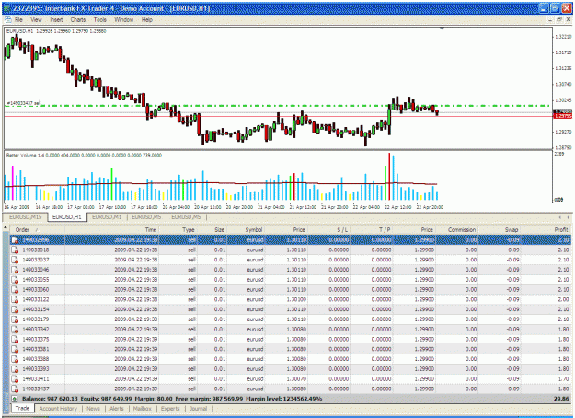Click the Balance: 987 620.13 summary text
This screenshot has height=418, width=575.
tap(50, 399)
